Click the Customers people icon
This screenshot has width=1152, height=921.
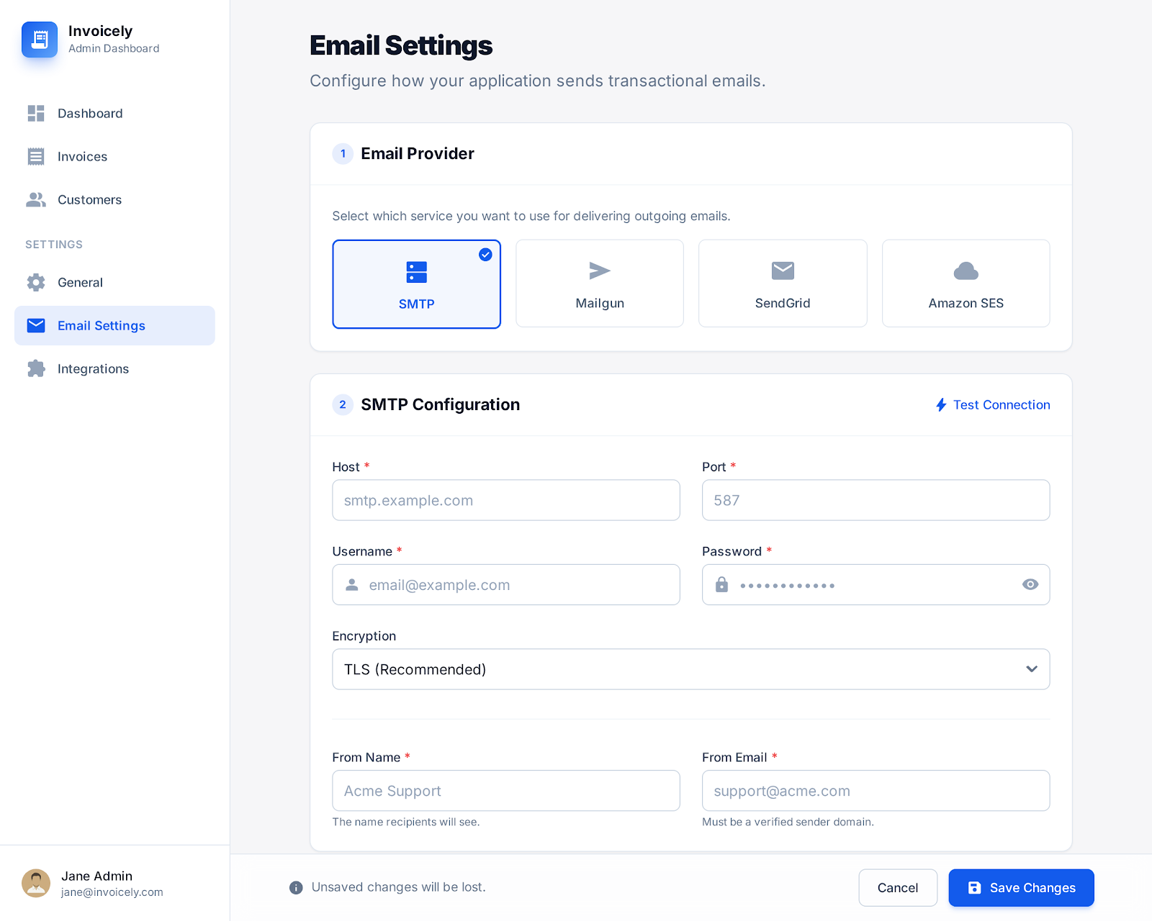click(x=36, y=200)
